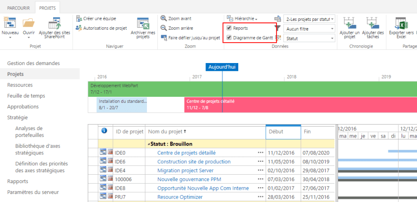
Task: Click the funnel filter icon
Action: [278, 28]
